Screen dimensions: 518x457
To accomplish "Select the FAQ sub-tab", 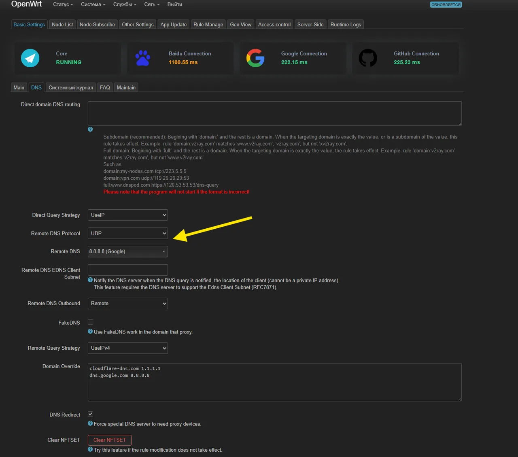I will (x=105, y=87).
